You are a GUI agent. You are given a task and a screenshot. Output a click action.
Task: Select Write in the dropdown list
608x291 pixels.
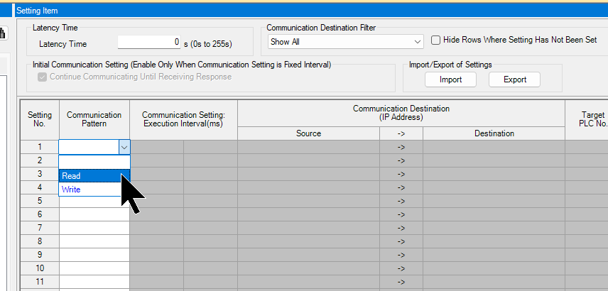pos(94,190)
